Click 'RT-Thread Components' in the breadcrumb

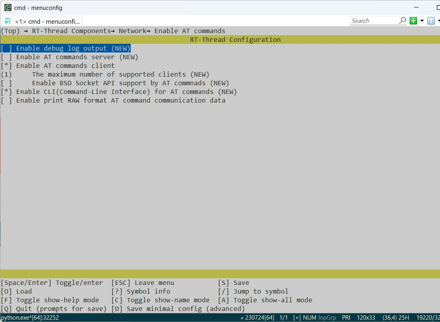point(71,31)
